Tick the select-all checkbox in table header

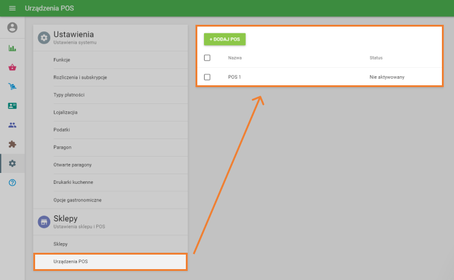click(207, 58)
